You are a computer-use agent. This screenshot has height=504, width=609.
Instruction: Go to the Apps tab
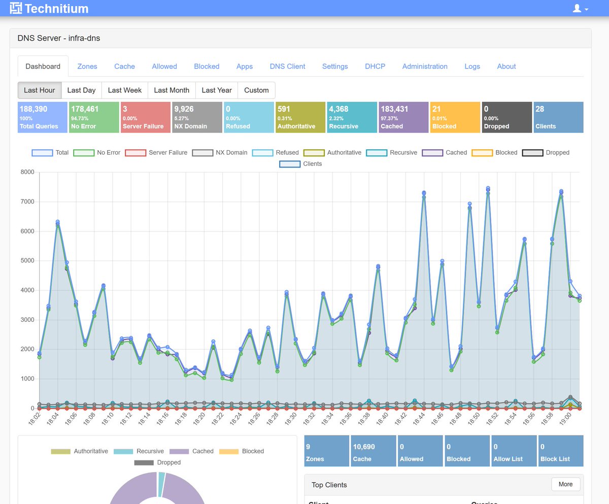coord(245,66)
